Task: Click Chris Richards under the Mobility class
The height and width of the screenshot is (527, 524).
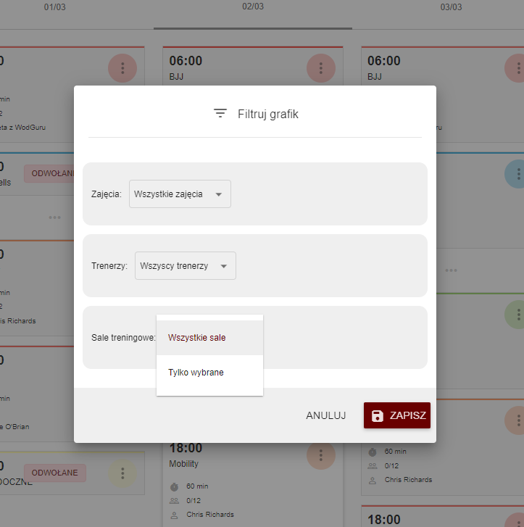Action: coord(210,515)
